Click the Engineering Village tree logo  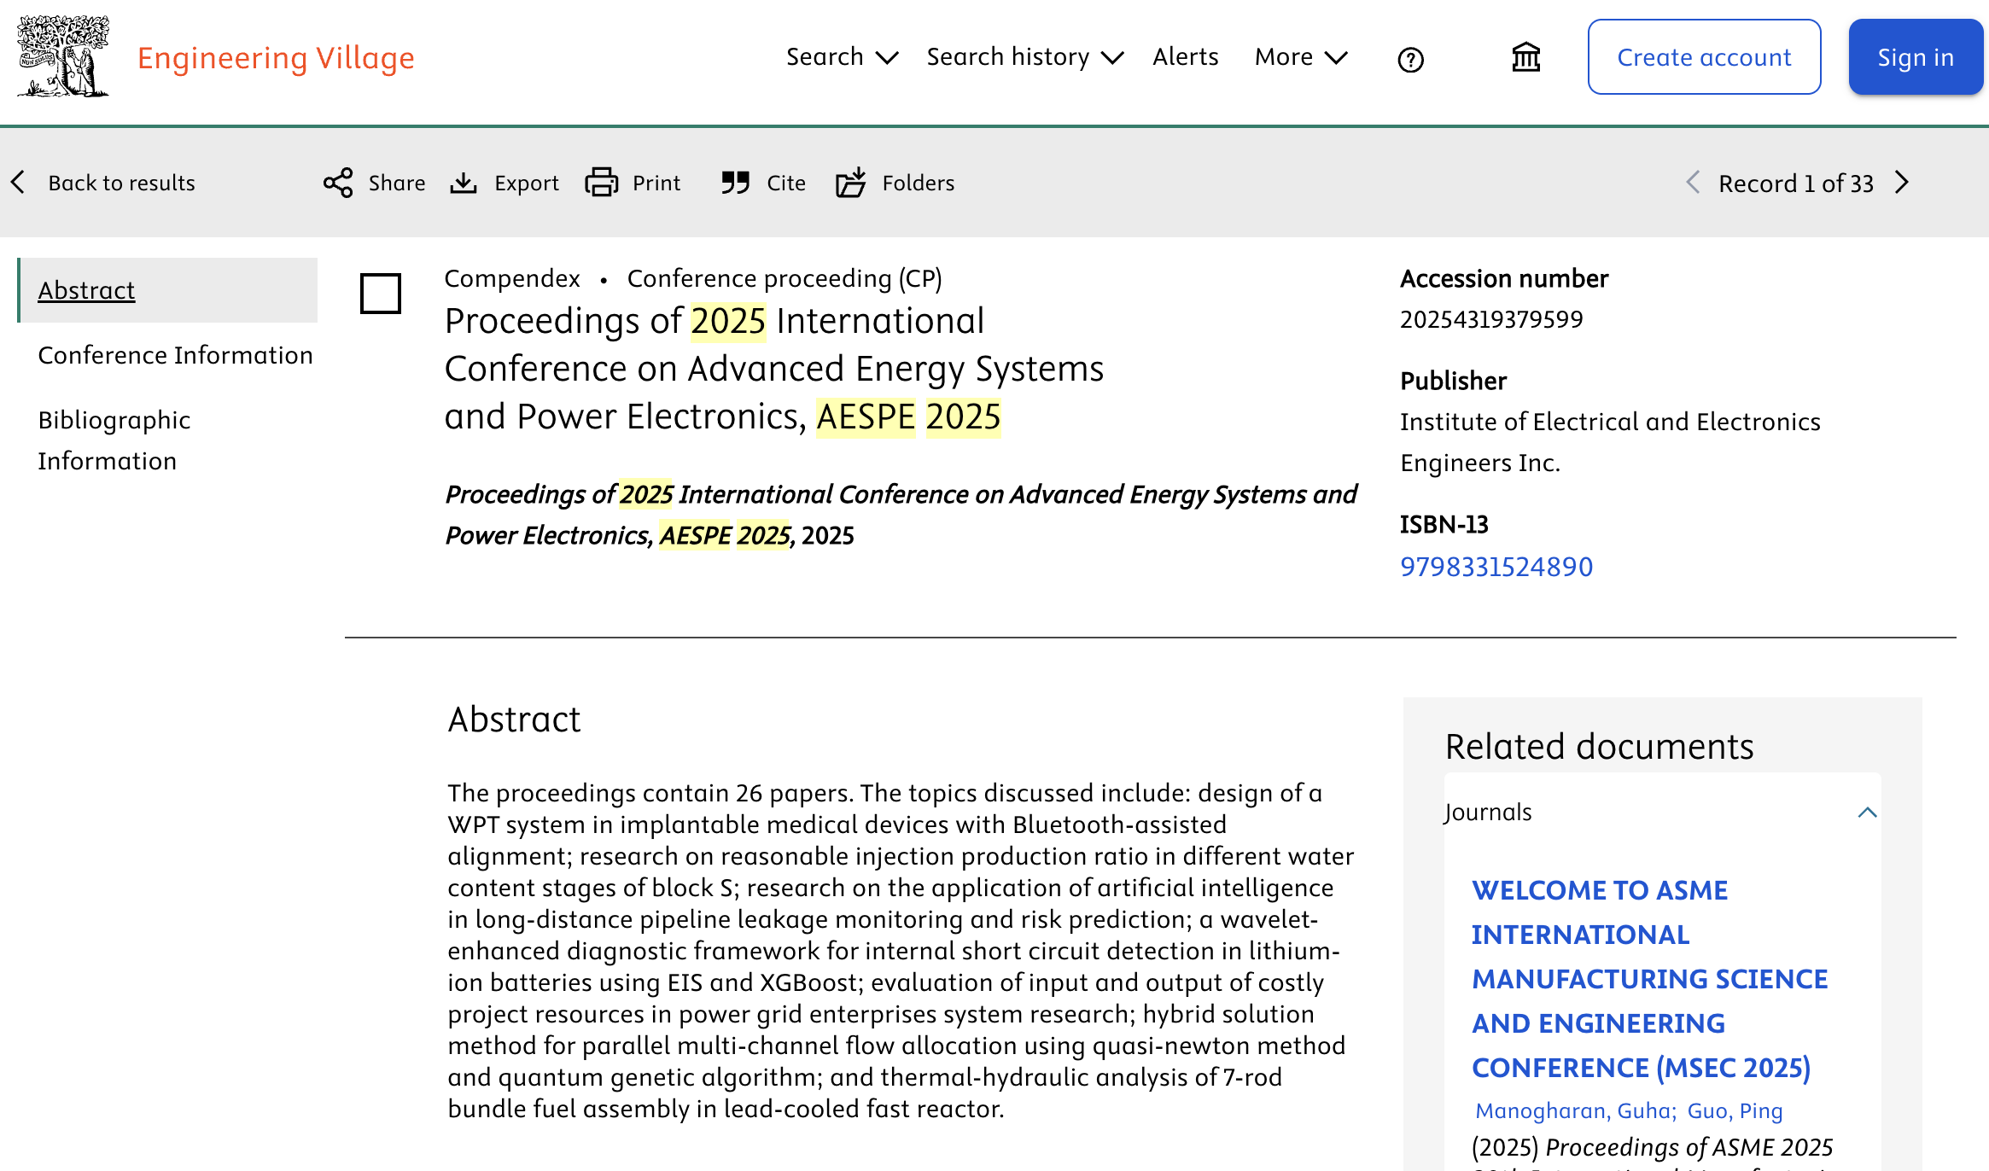coord(63,56)
